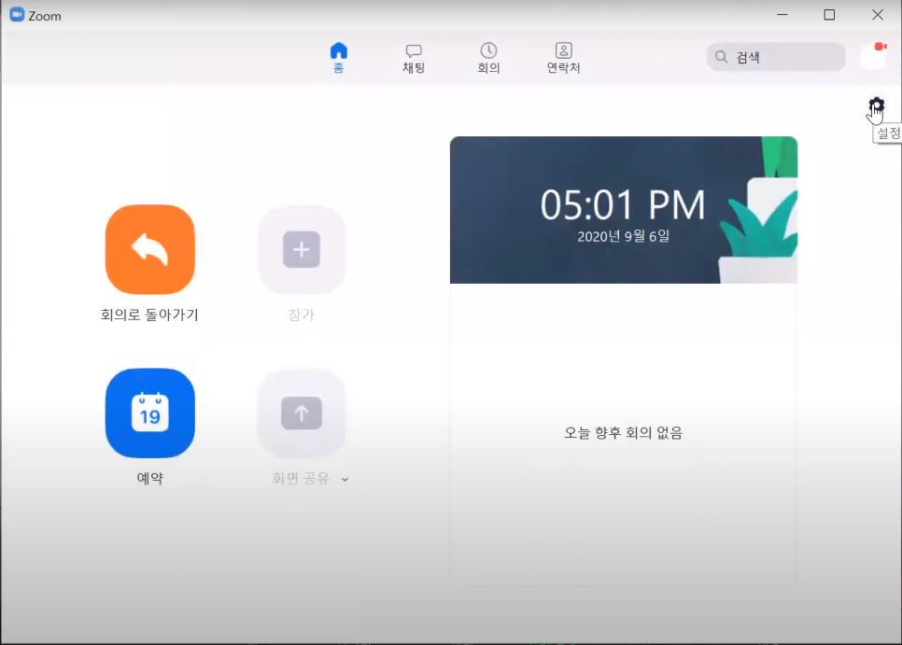Click the 참가 label
The width and height of the screenshot is (902, 645).
click(302, 315)
